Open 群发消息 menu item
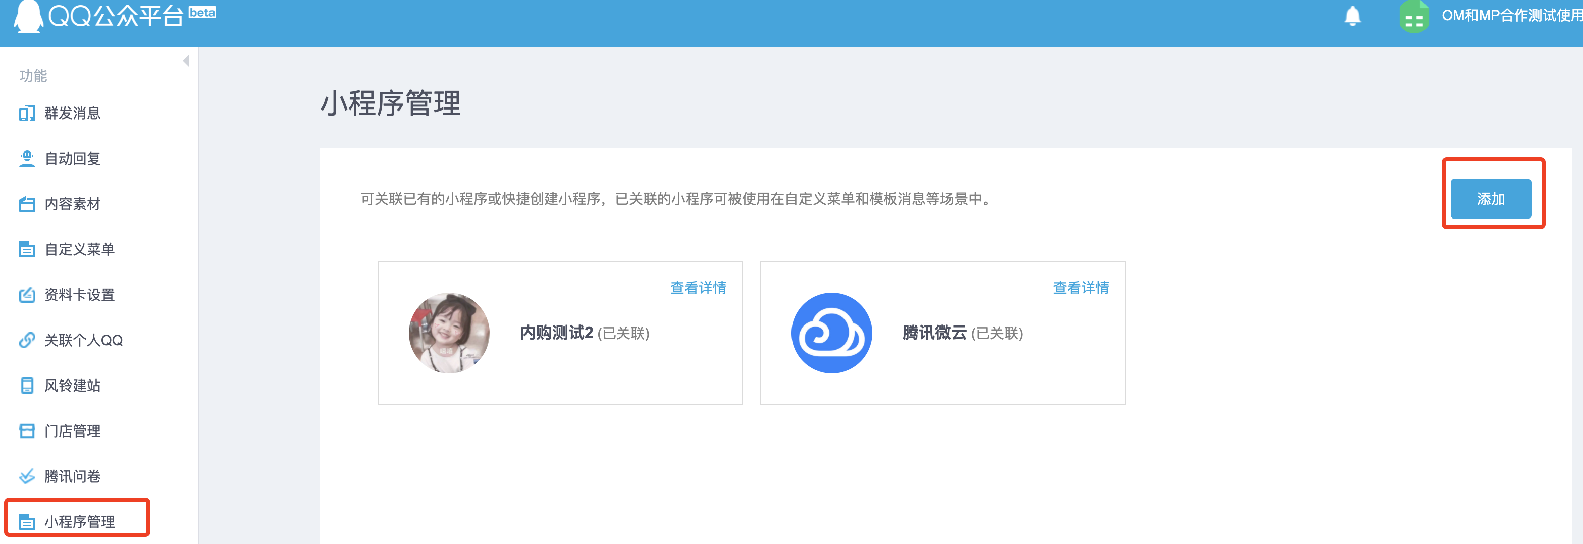The width and height of the screenshot is (1583, 544). pos(73,114)
